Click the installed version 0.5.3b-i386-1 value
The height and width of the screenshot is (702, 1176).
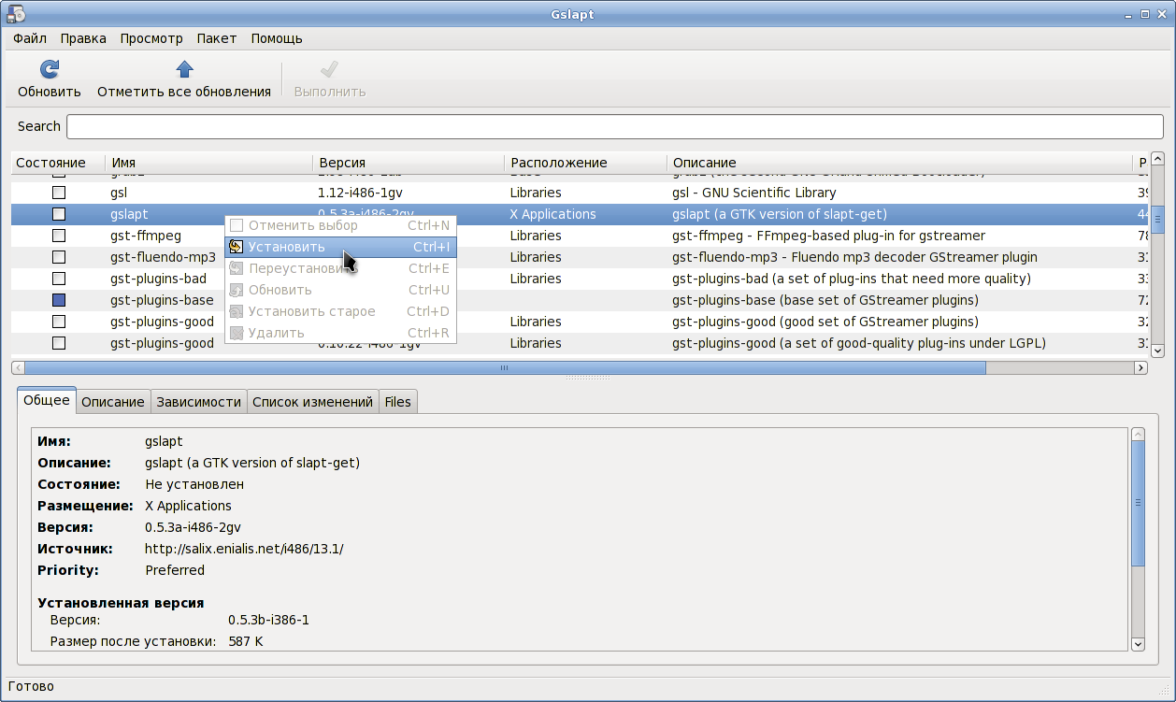[x=268, y=620]
